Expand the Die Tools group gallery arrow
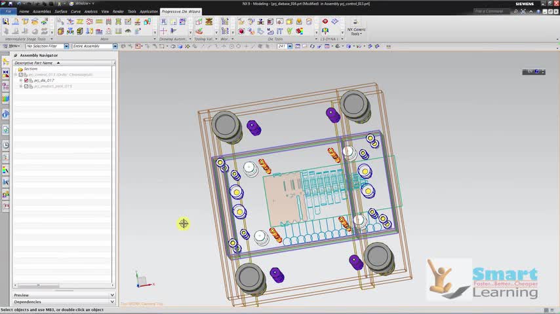The image size is (560, 314). [317, 33]
